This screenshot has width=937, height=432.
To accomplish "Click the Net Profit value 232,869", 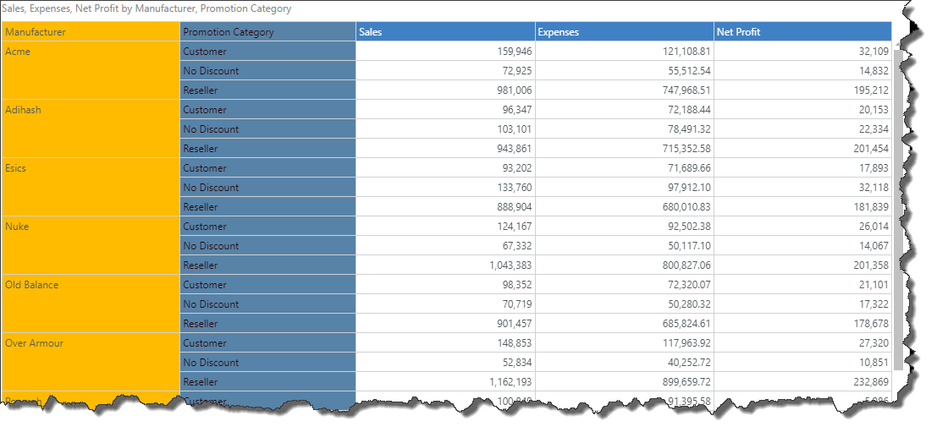I will tap(802, 382).
